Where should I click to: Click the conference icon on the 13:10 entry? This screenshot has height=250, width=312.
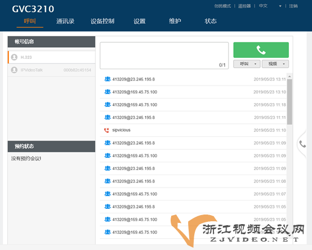point(108,92)
